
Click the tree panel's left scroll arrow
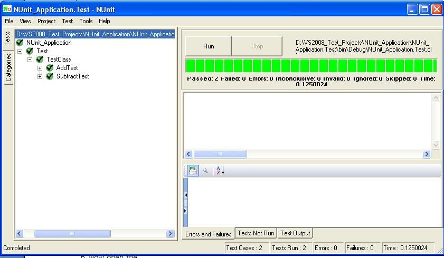point(20,233)
